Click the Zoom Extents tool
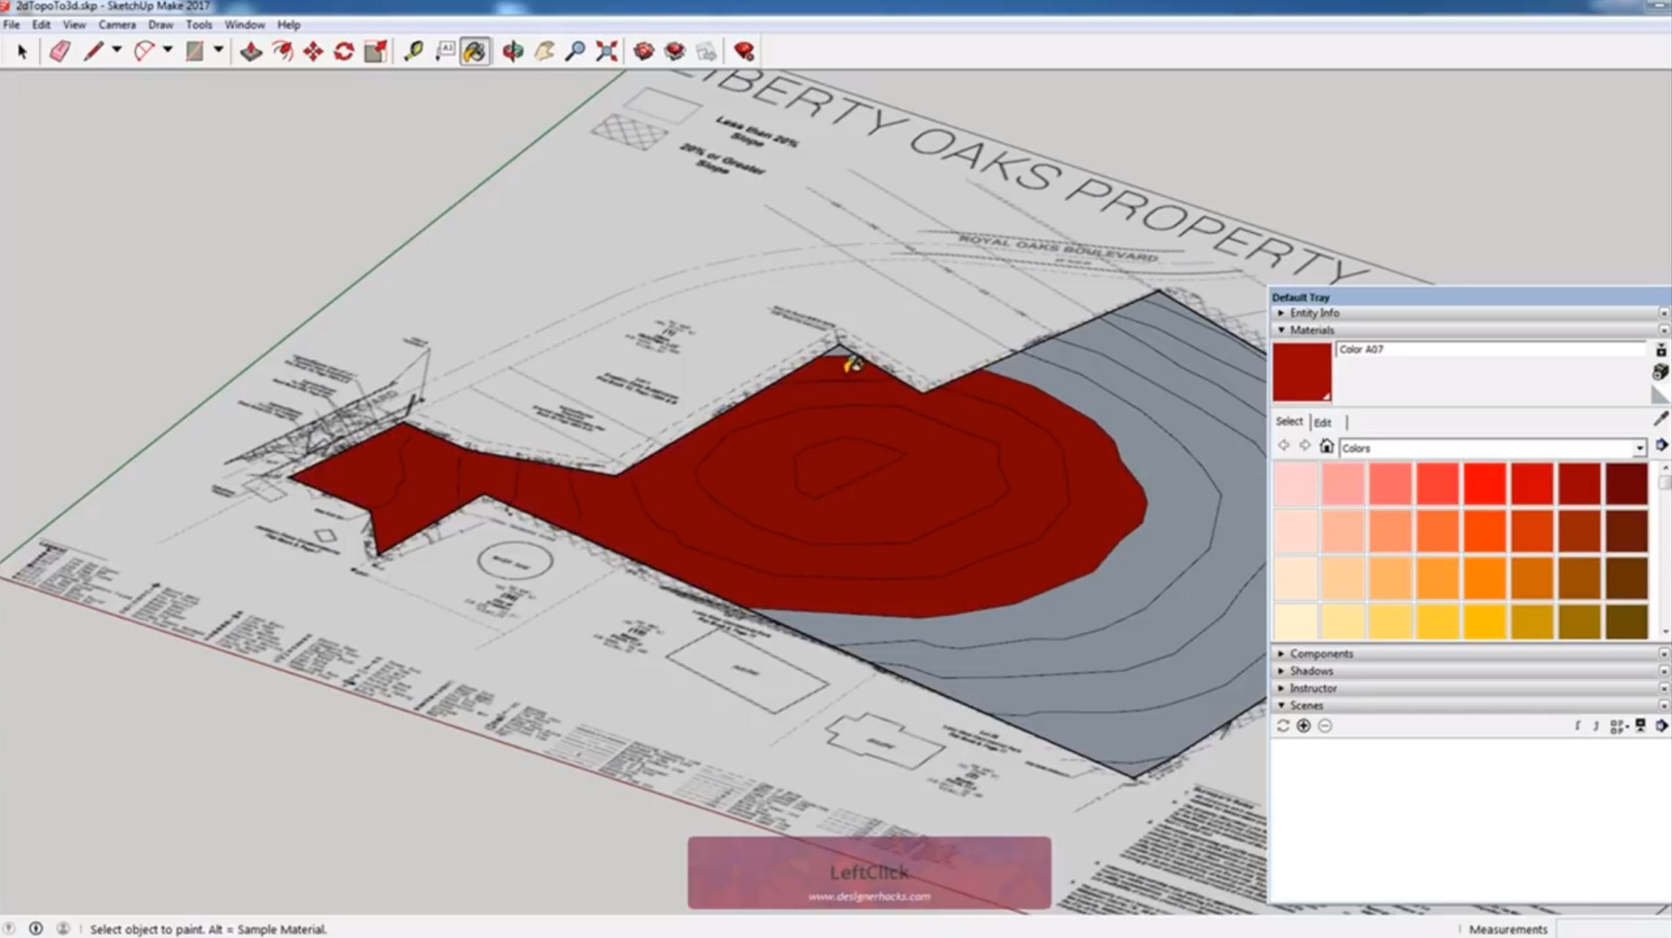 point(607,51)
